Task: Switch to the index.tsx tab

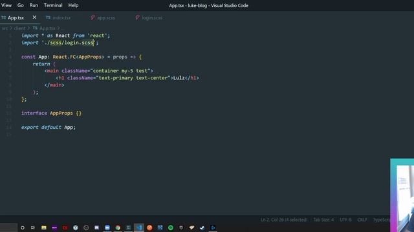Action: 61,18
